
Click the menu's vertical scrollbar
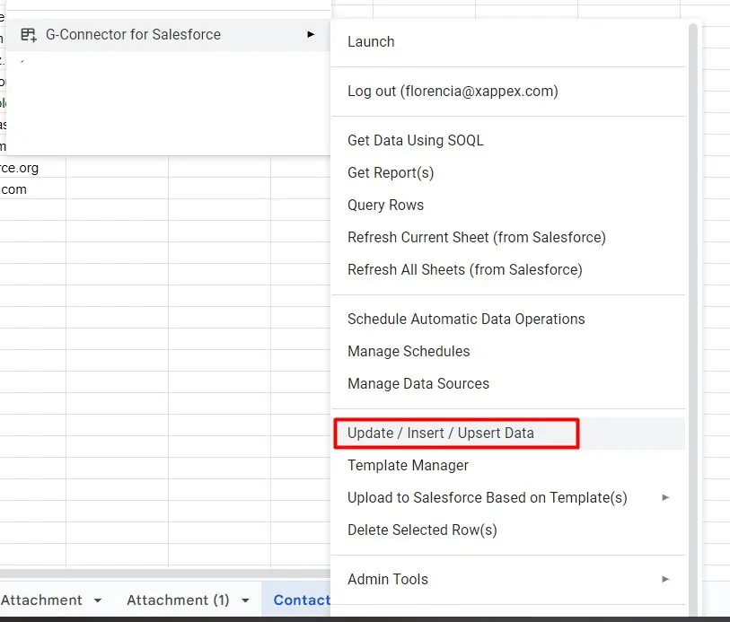pos(693,320)
